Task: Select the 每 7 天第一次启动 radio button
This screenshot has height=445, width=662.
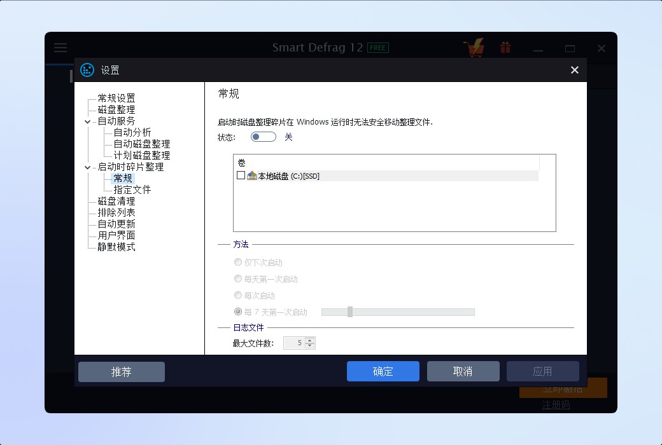Action: [x=238, y=311]
